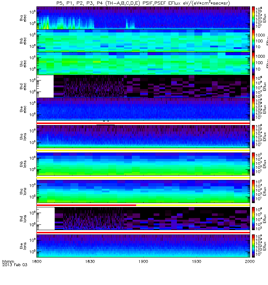Viewport: 268px width, 285px height.
Task: Select the 'the elec' axis label
Action: [x=23, y=109]
